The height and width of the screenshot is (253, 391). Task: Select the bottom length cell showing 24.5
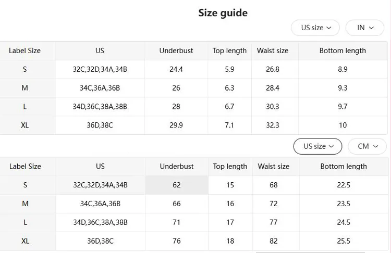coord(344,222)
